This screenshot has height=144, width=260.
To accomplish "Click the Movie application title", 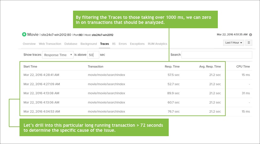I will (x=33, y=35).
